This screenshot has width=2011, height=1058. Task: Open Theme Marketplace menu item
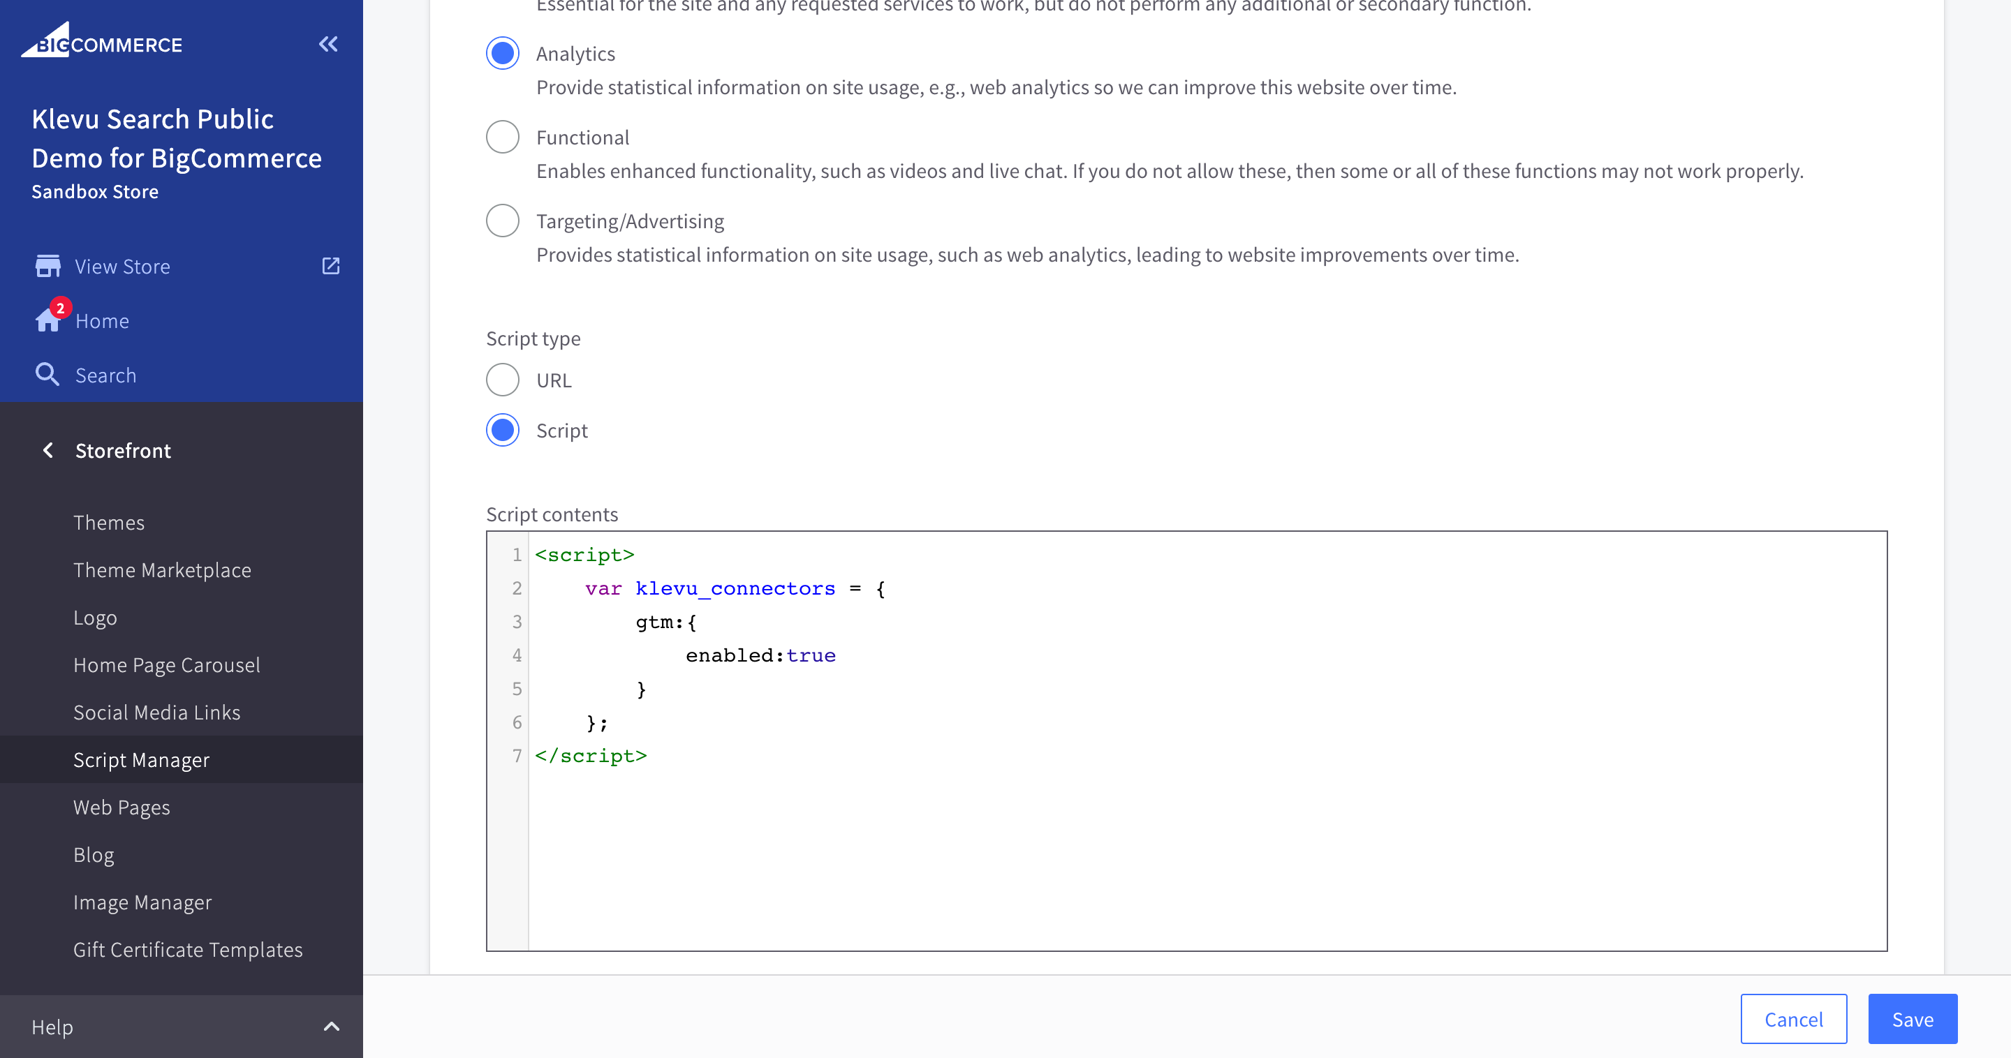[x=163, y=569]
